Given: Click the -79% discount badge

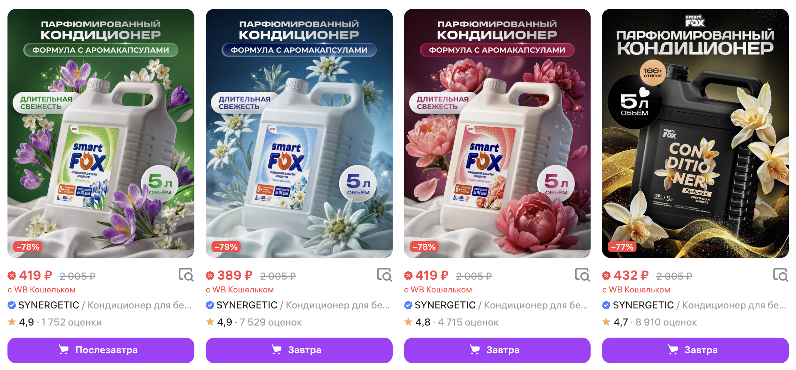Looking at the screenshot, I should click(226, 247).
